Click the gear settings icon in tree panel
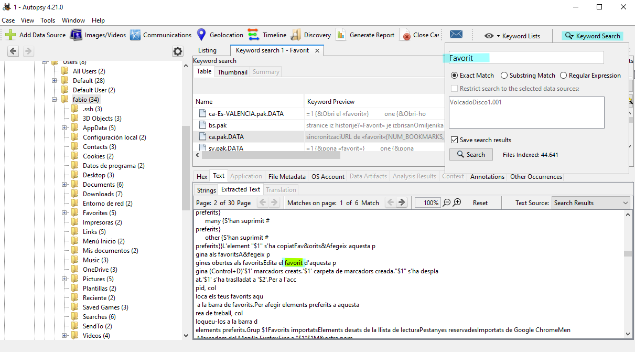The height and width of the screenshot is (352, 635). pyautogui.click(x=178, y=51)
